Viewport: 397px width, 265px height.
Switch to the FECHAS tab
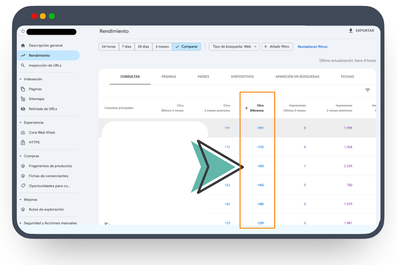pyautogui.click(x=348, y=77)
